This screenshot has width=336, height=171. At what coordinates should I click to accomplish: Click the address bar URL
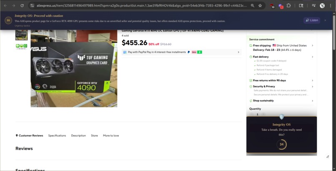pos(141,5)
